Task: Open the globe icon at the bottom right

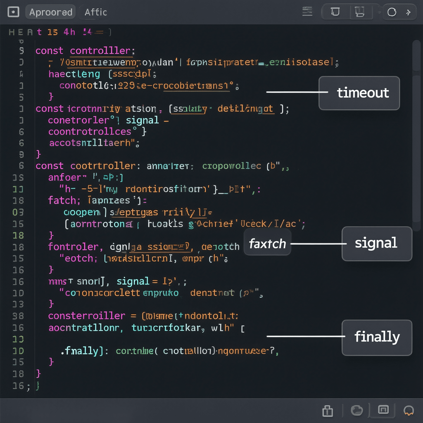Action: pyautogui.click(x=356, y=411)
